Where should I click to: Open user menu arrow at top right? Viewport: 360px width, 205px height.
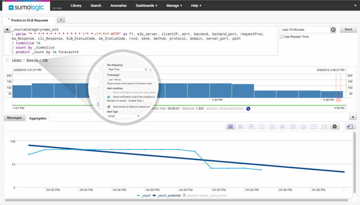click(x=355, y=6)
